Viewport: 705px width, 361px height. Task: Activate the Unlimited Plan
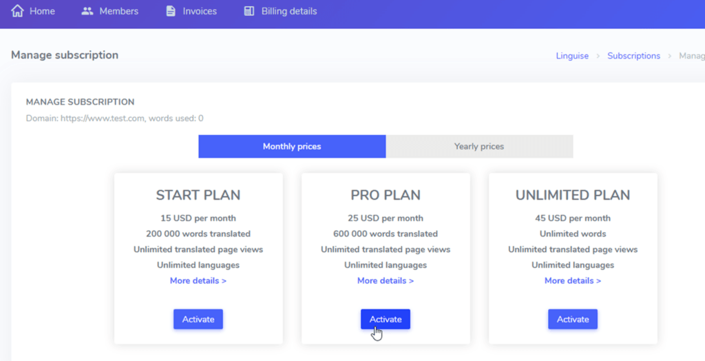573,319
